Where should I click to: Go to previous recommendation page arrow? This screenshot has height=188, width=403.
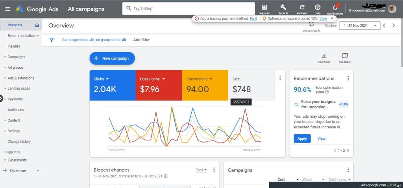click(335, 151)
